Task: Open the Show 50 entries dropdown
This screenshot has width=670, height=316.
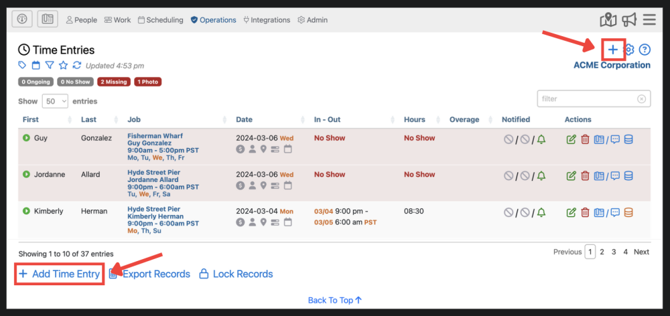Action: coord(55,101)
